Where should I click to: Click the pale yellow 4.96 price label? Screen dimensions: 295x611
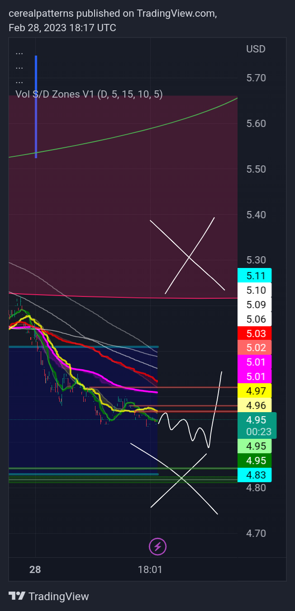[254, 405]
